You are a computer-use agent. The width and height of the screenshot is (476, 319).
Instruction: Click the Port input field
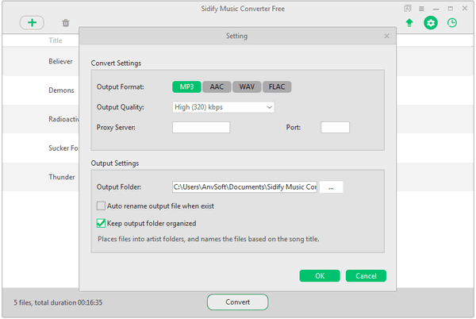coord(335,128)
